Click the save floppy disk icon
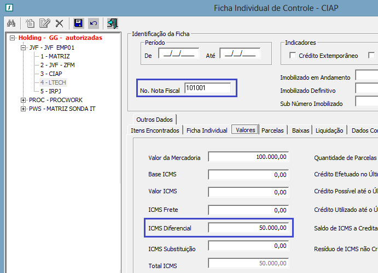The image size is (378, 273). tap(78, 23)
